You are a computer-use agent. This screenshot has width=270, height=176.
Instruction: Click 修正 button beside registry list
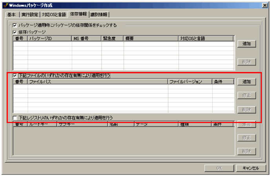pos(246,138)
